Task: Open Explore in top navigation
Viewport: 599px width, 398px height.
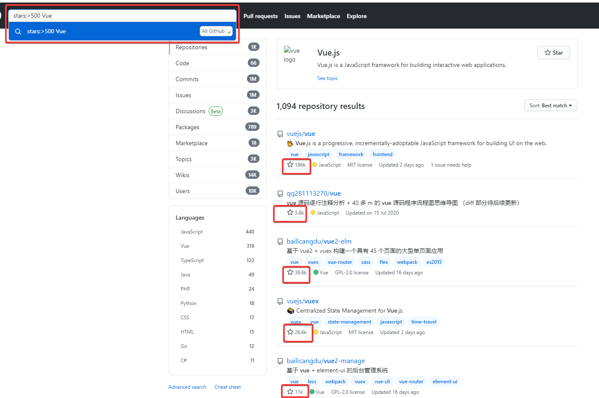Action: point(357,16)
